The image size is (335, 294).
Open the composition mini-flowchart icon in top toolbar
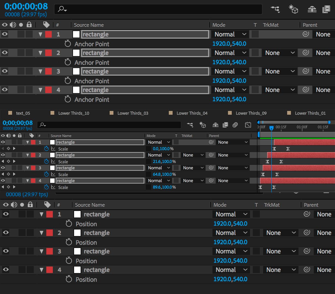(275, 9)
